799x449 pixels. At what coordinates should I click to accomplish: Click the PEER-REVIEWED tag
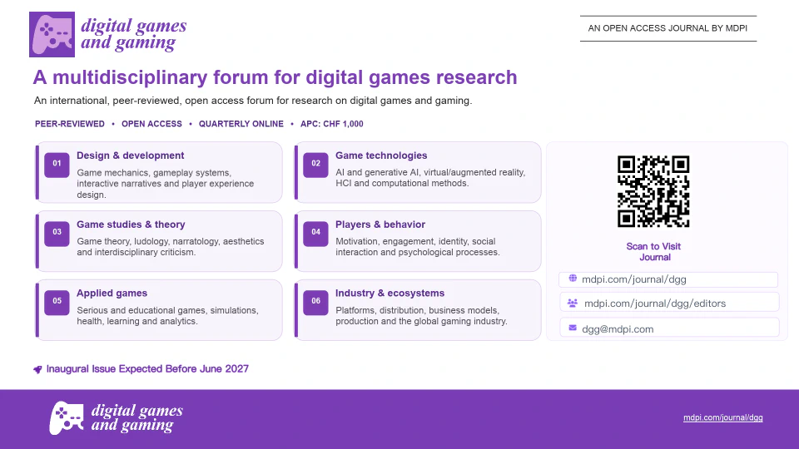tap(70, 124)
